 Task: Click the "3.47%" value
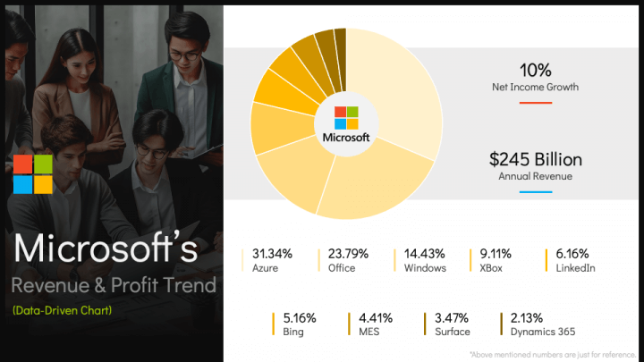coord(452,318)
